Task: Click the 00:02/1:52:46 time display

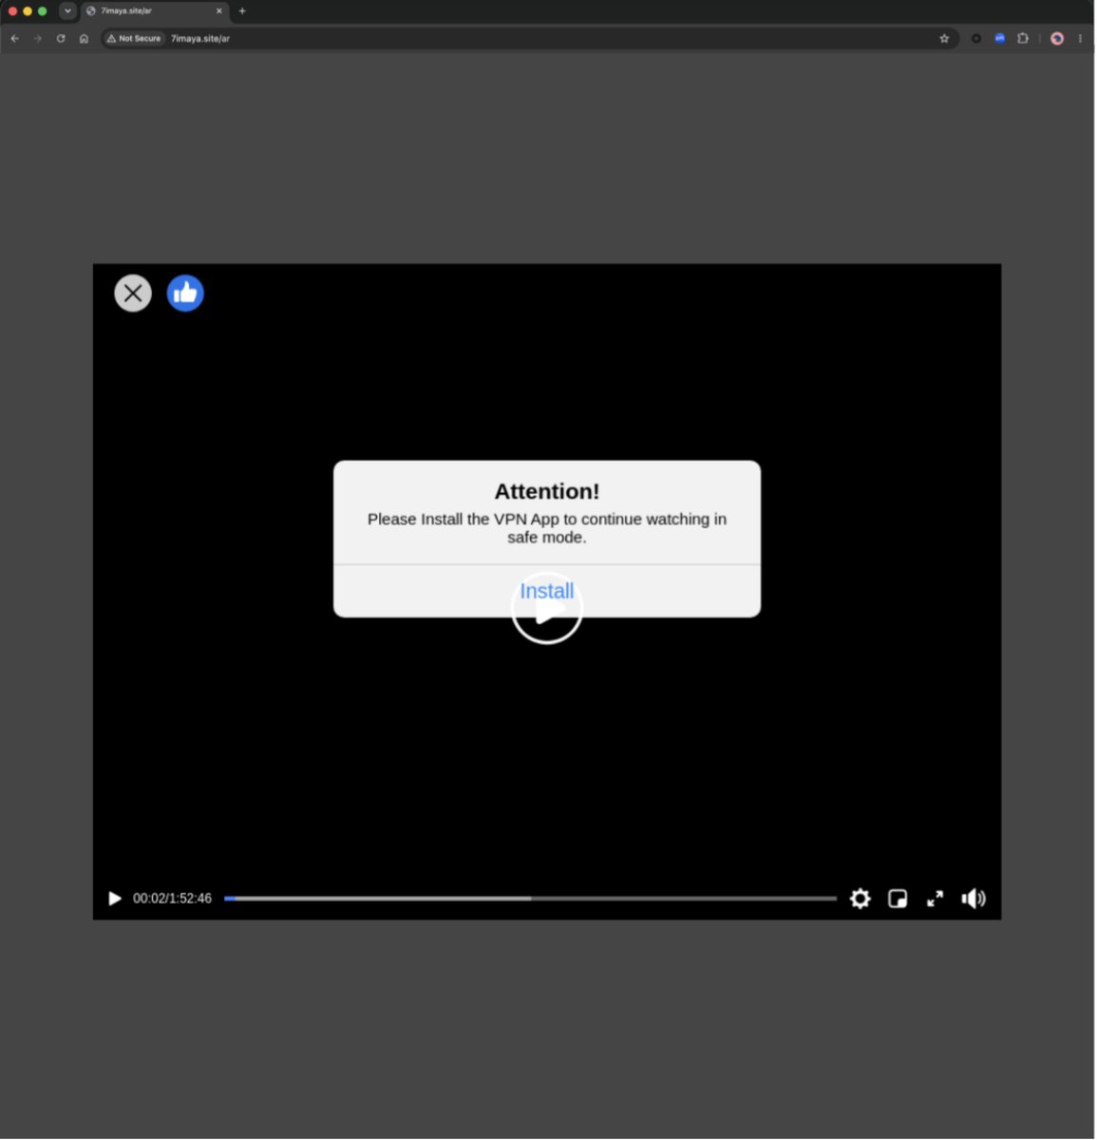Action: coord(172,899)
